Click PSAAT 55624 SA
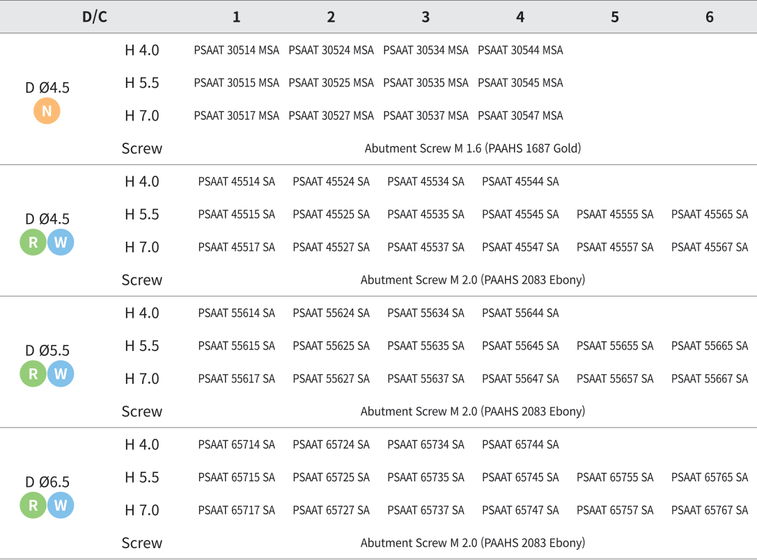Viewport: 757px width, 560px height. pyautogui.click(x=331, y=313)
